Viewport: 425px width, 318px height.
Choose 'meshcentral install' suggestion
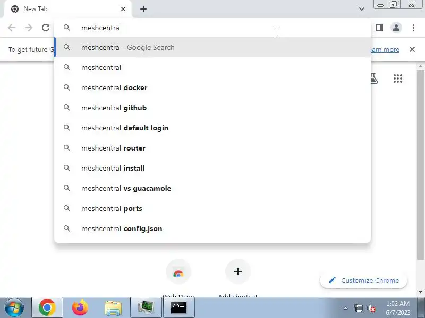pyautogui.click(x=212, y=168)
